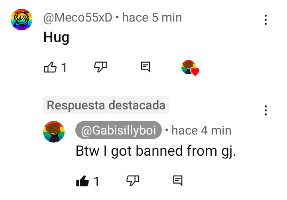Open Meco55xD's rainbow profile avatar
287x200 pixels.
tap(22, 20)
